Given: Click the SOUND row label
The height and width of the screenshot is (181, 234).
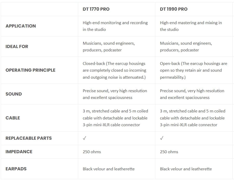Looking at the screenshot, I should point(14,94).
